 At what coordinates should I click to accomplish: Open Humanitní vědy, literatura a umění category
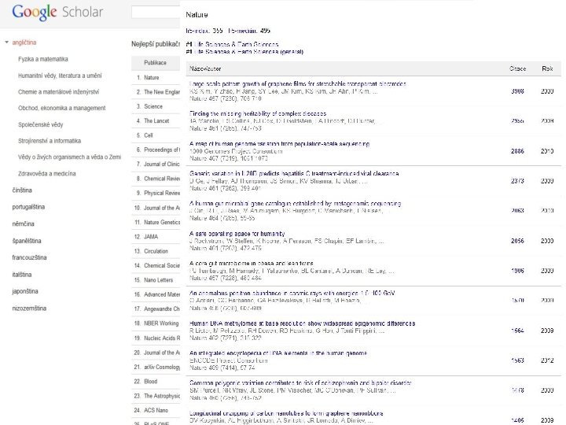60,76
